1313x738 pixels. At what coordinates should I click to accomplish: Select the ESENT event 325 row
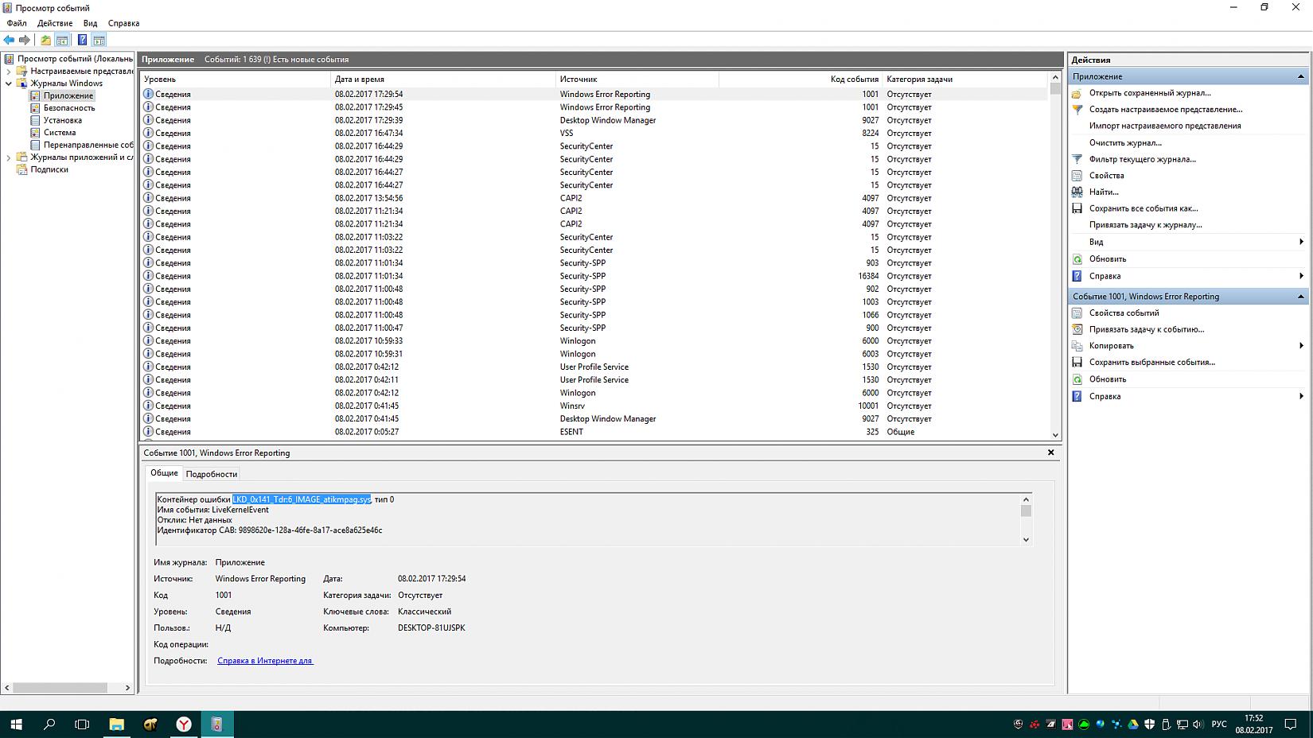click(594, 432)
